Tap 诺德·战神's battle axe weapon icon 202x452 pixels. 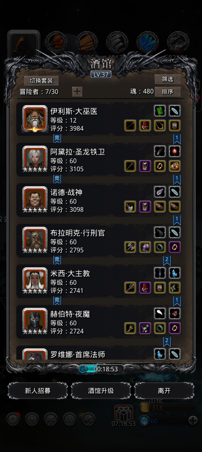click(130, 207)
